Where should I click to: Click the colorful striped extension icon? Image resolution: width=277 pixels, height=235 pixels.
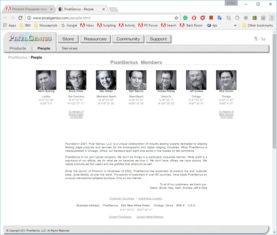(254, 18)
